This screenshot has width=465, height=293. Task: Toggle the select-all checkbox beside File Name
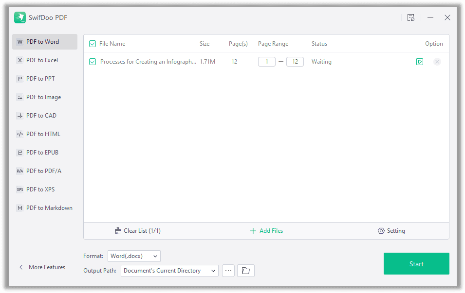click(93, 44)
